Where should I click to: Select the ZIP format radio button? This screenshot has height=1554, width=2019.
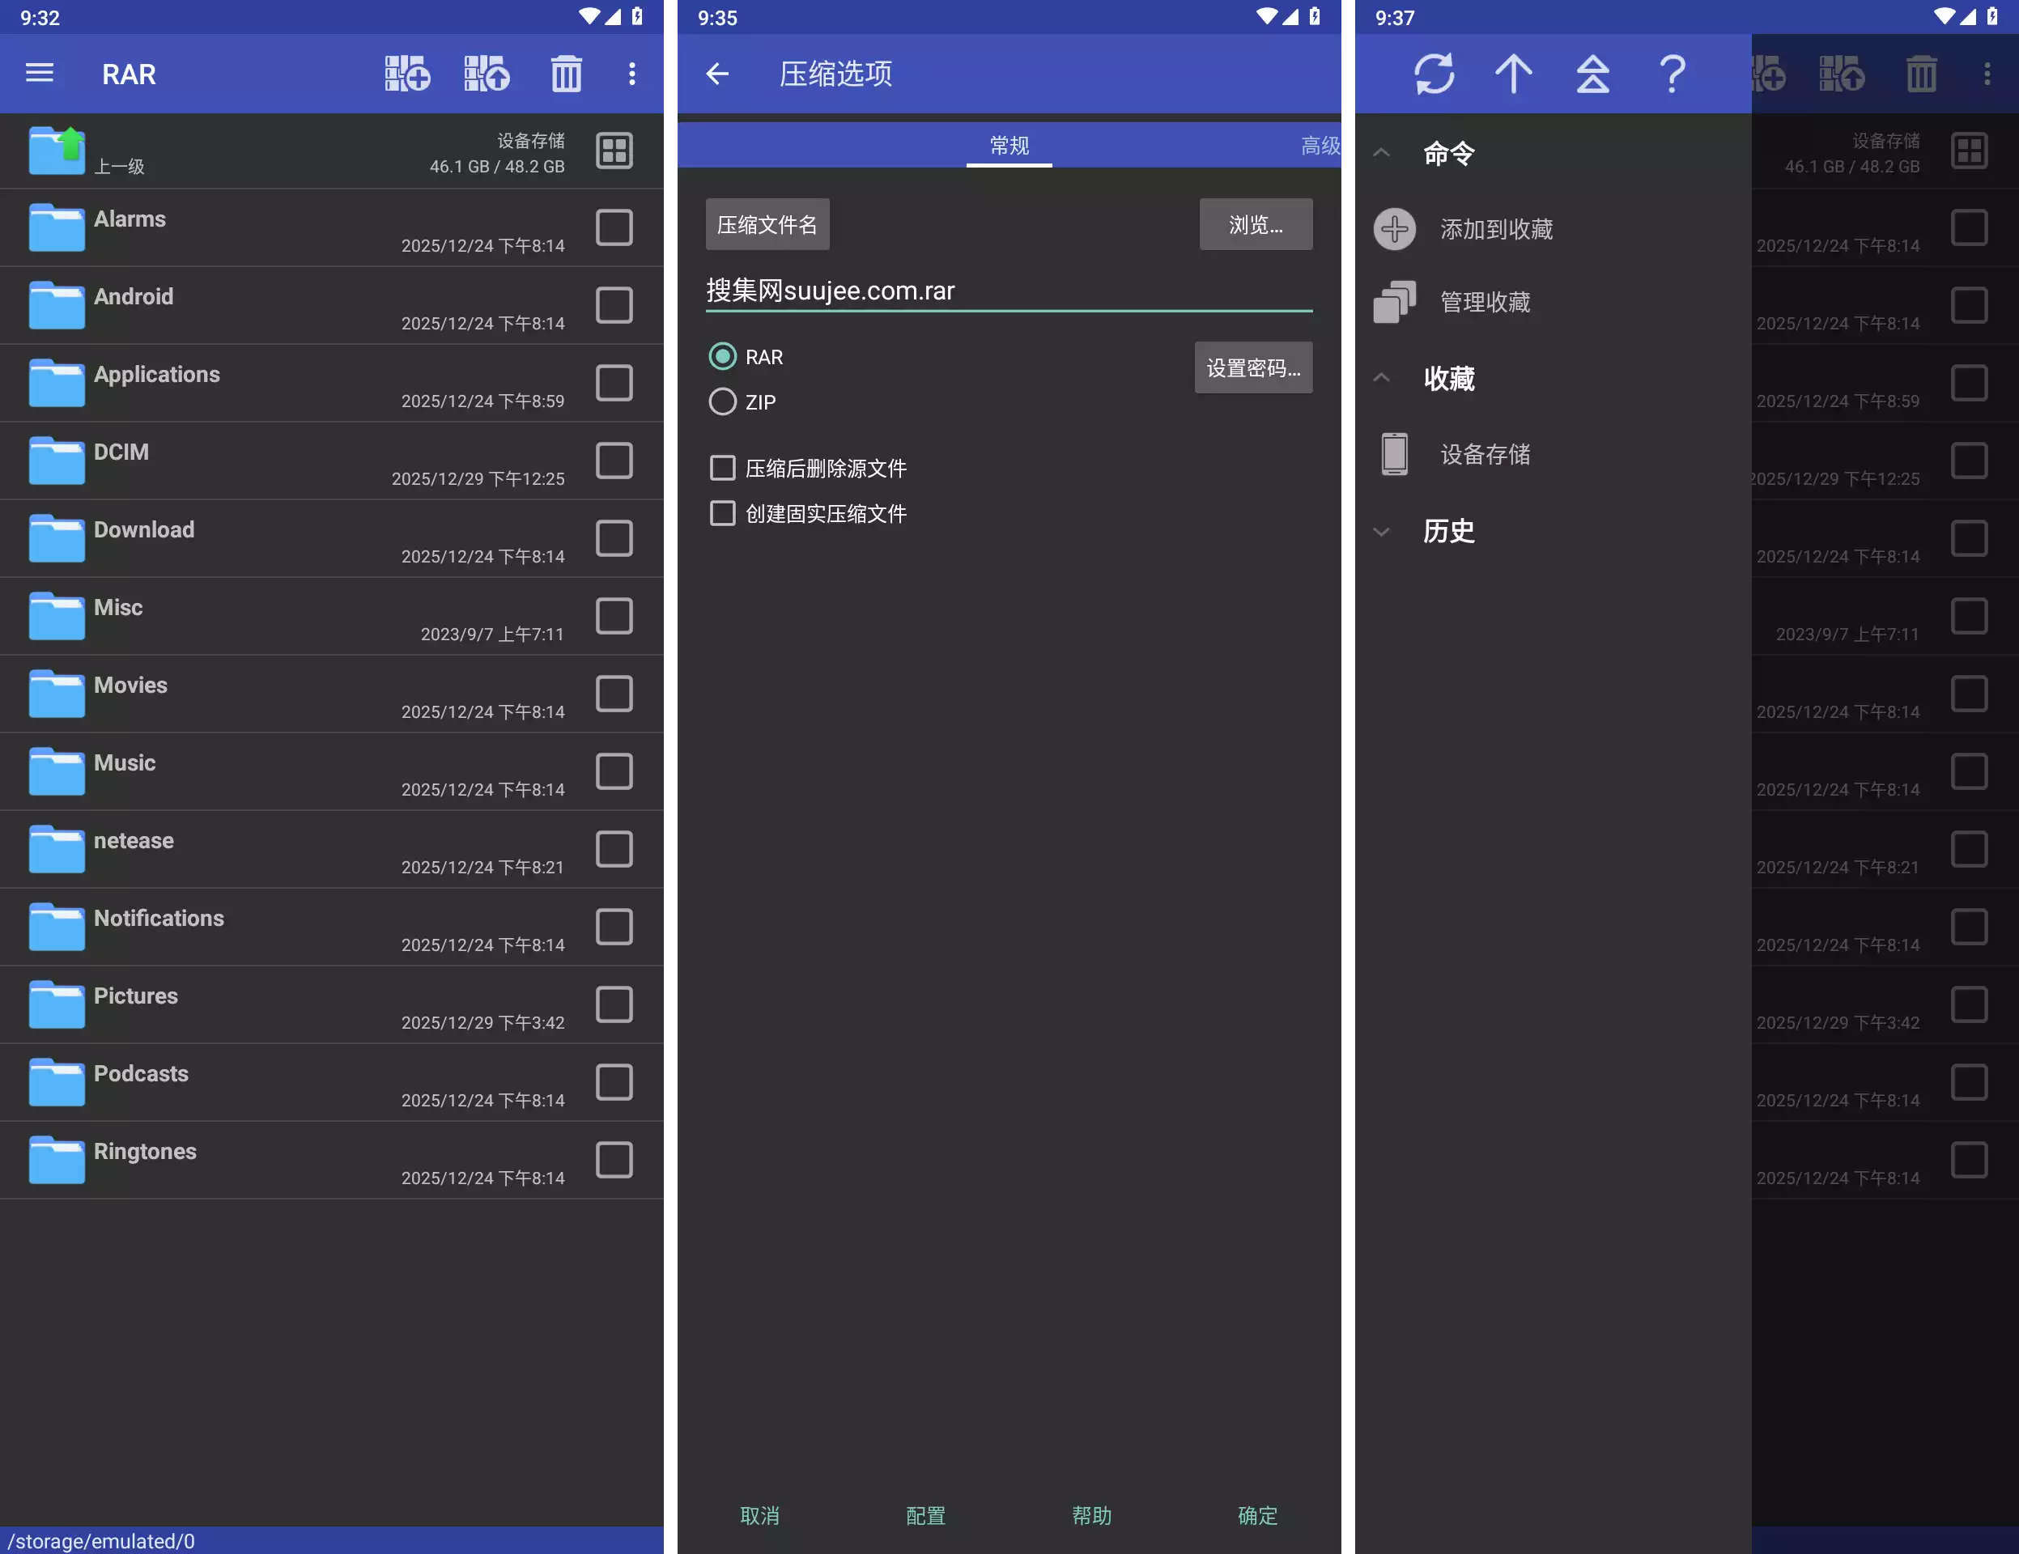click(722, 402)
